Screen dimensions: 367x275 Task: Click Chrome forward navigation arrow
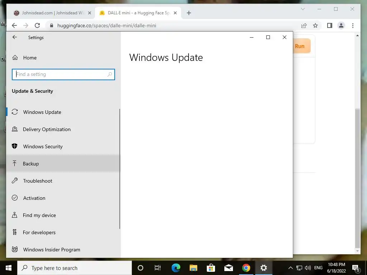click(x=26, y=25)
